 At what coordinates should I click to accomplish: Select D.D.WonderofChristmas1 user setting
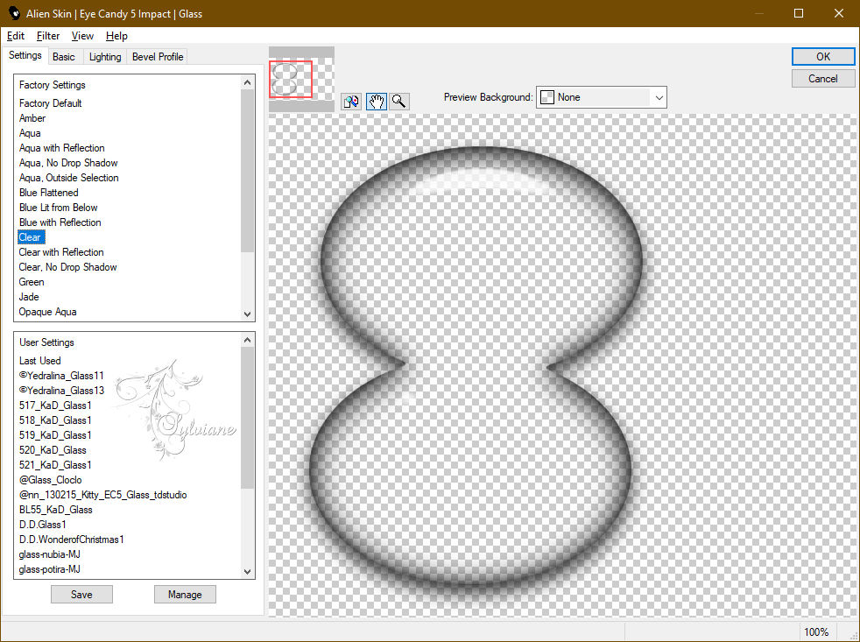pyautogui.click(x=71, y=539)
